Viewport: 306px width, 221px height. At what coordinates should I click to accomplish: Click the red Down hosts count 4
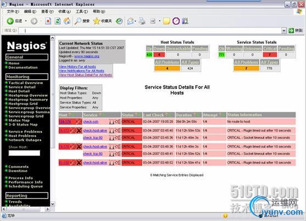[159, 54]
